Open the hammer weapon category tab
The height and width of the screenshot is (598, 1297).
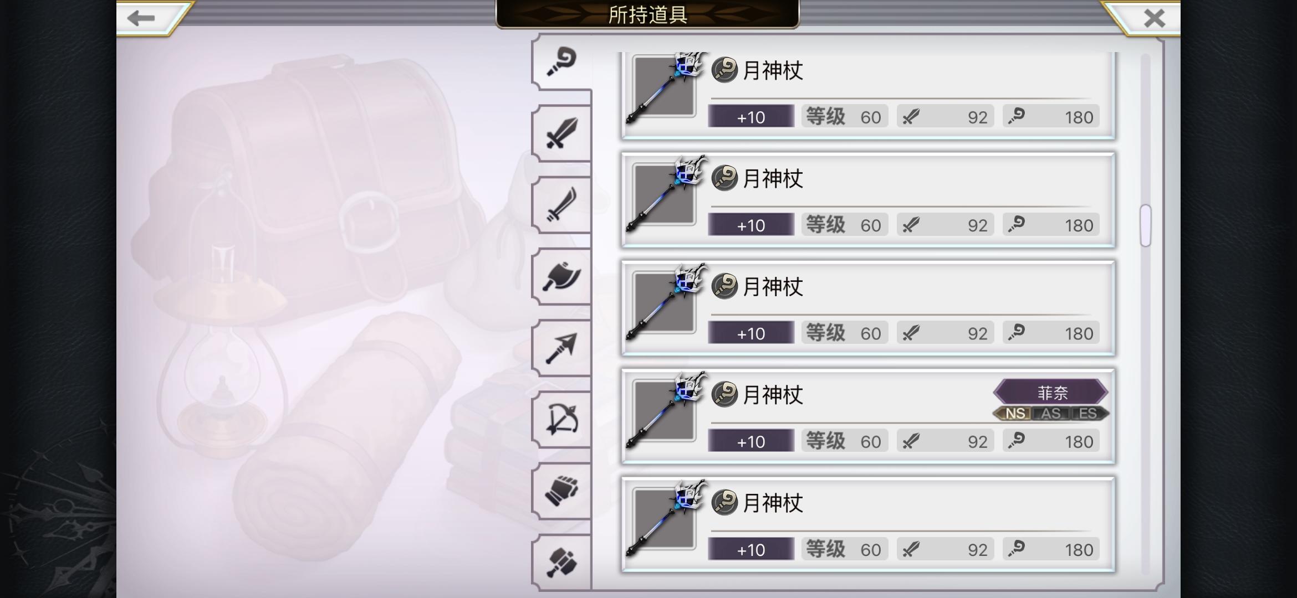[x=561, y=562]
